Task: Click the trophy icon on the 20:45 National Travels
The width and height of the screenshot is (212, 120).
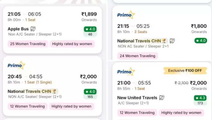Action: pos(54,91)
